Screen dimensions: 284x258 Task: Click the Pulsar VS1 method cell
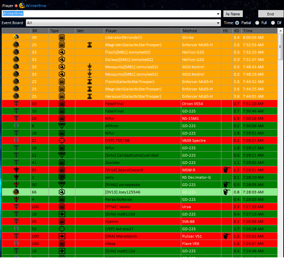click(201, 236)
